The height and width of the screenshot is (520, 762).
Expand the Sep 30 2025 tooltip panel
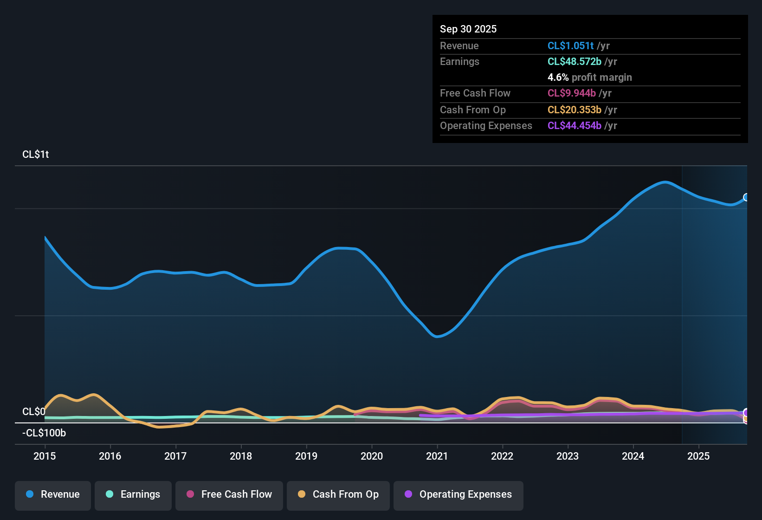[x=589, y=79]
